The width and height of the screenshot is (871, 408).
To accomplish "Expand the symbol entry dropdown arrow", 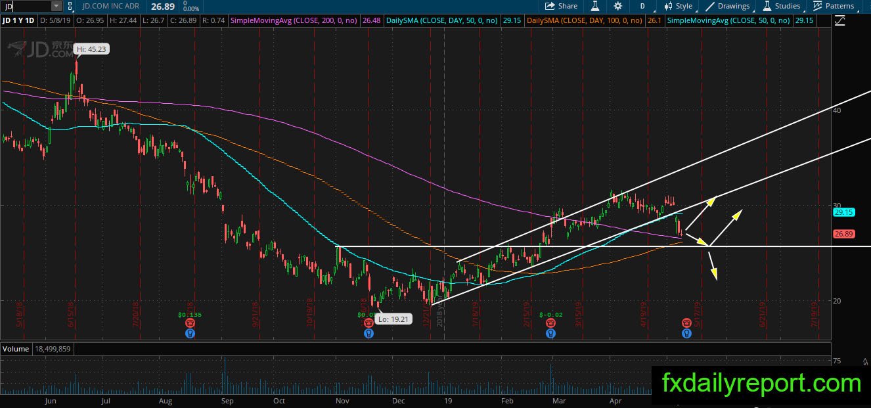I will 56,6.
